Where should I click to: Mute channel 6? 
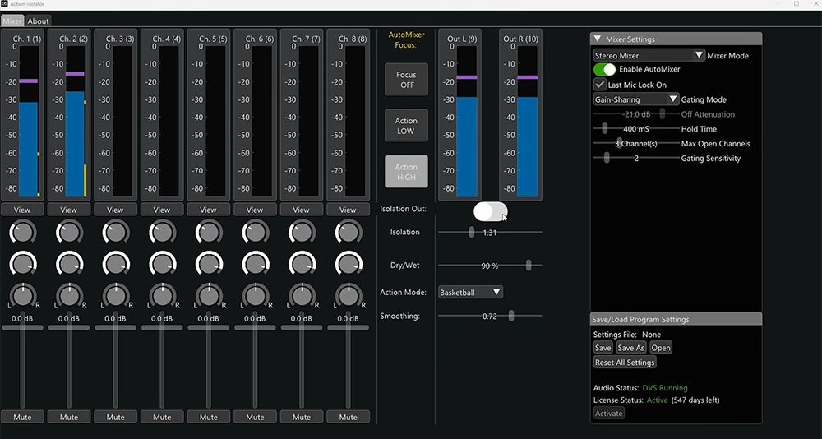point(255,417)
